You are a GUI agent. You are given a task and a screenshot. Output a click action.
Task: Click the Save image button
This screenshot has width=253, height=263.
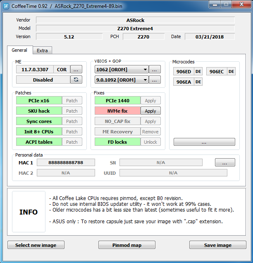(x=218, y=245)
